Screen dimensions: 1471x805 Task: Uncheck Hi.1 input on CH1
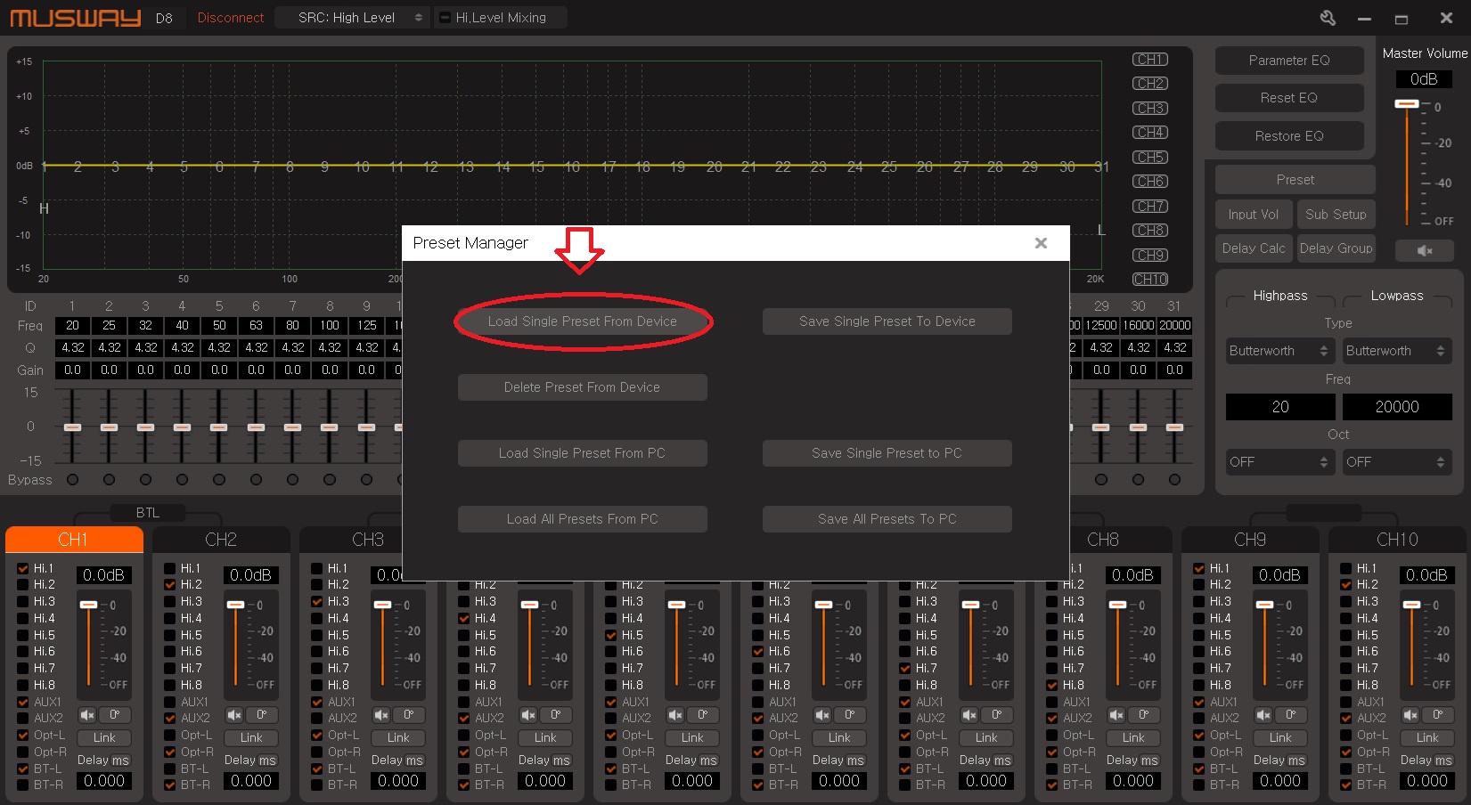pos(23,568)
